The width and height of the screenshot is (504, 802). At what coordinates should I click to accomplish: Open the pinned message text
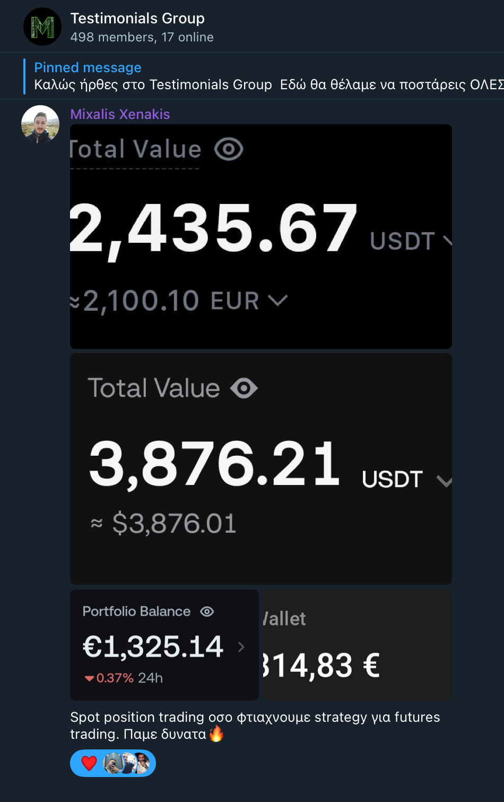click(x=265, y=84)
